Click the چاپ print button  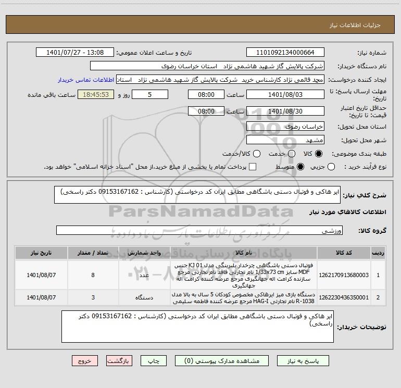(x=154, y=360)
